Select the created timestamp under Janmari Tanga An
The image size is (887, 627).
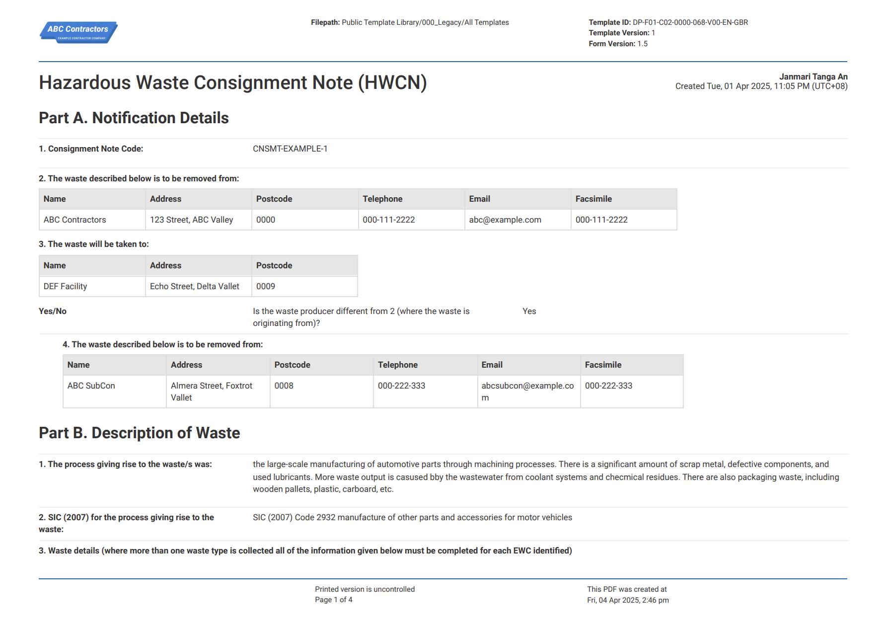761,85
